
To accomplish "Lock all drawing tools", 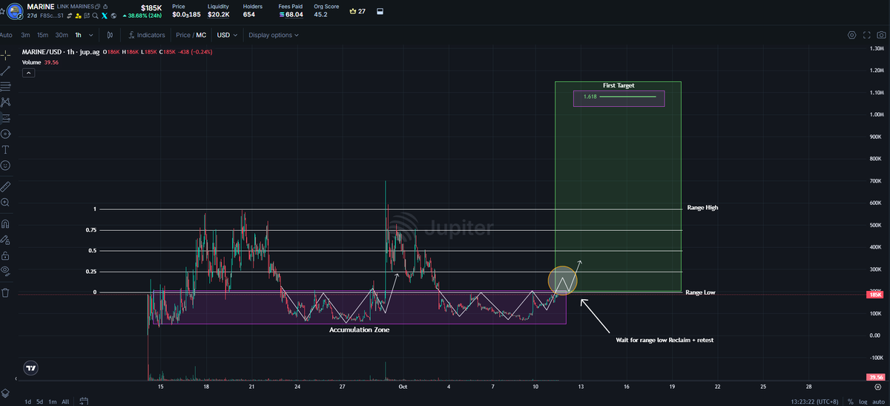I will pos(6,255).
